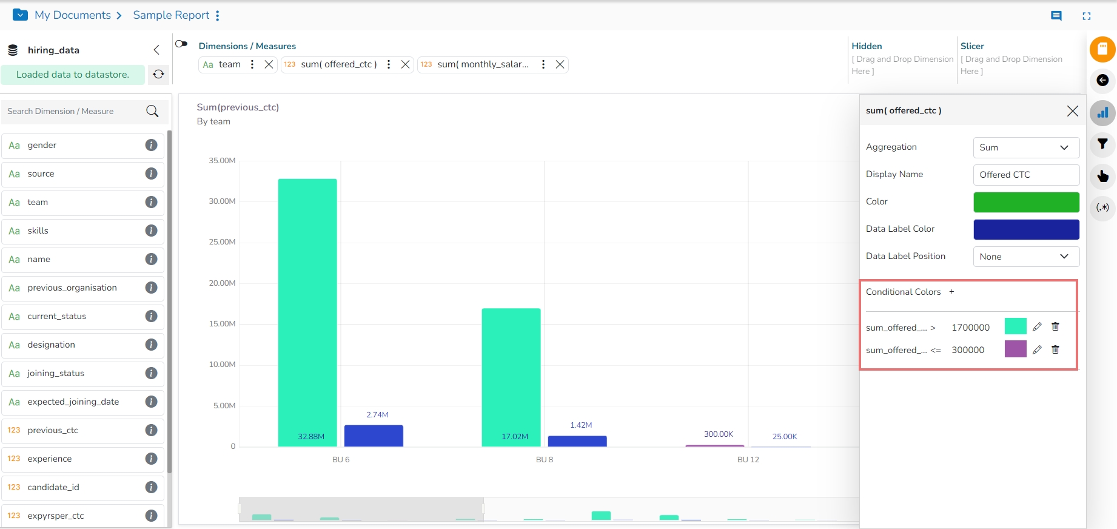Toggle the Dimensions / Measures switch

pyautogui.click(x=181, y=44)
